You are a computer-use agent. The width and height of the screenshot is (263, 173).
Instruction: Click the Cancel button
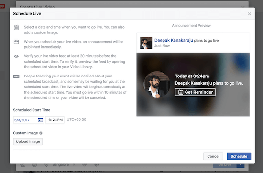pos(213,156)
